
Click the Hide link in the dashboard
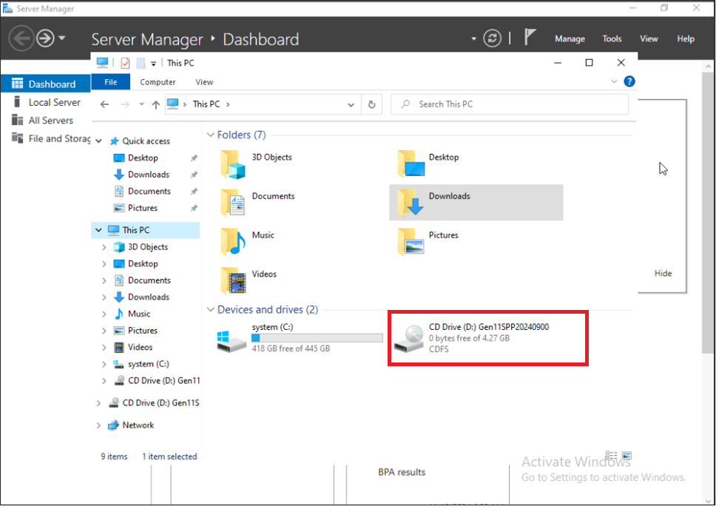663,273
